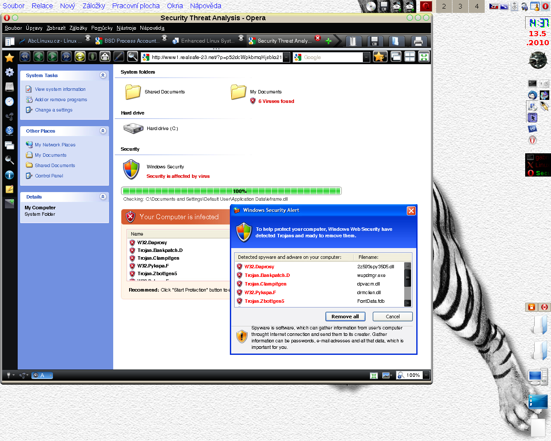Reload the page with the yellow refresh icon
The width and height of the screenshot is (551, 441).
pyautogui.click(x=80, y=56)
